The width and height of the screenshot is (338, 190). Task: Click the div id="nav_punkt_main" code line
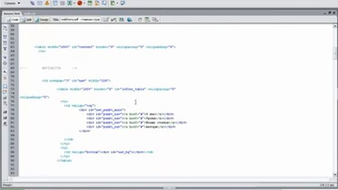(x=102, y=110)
